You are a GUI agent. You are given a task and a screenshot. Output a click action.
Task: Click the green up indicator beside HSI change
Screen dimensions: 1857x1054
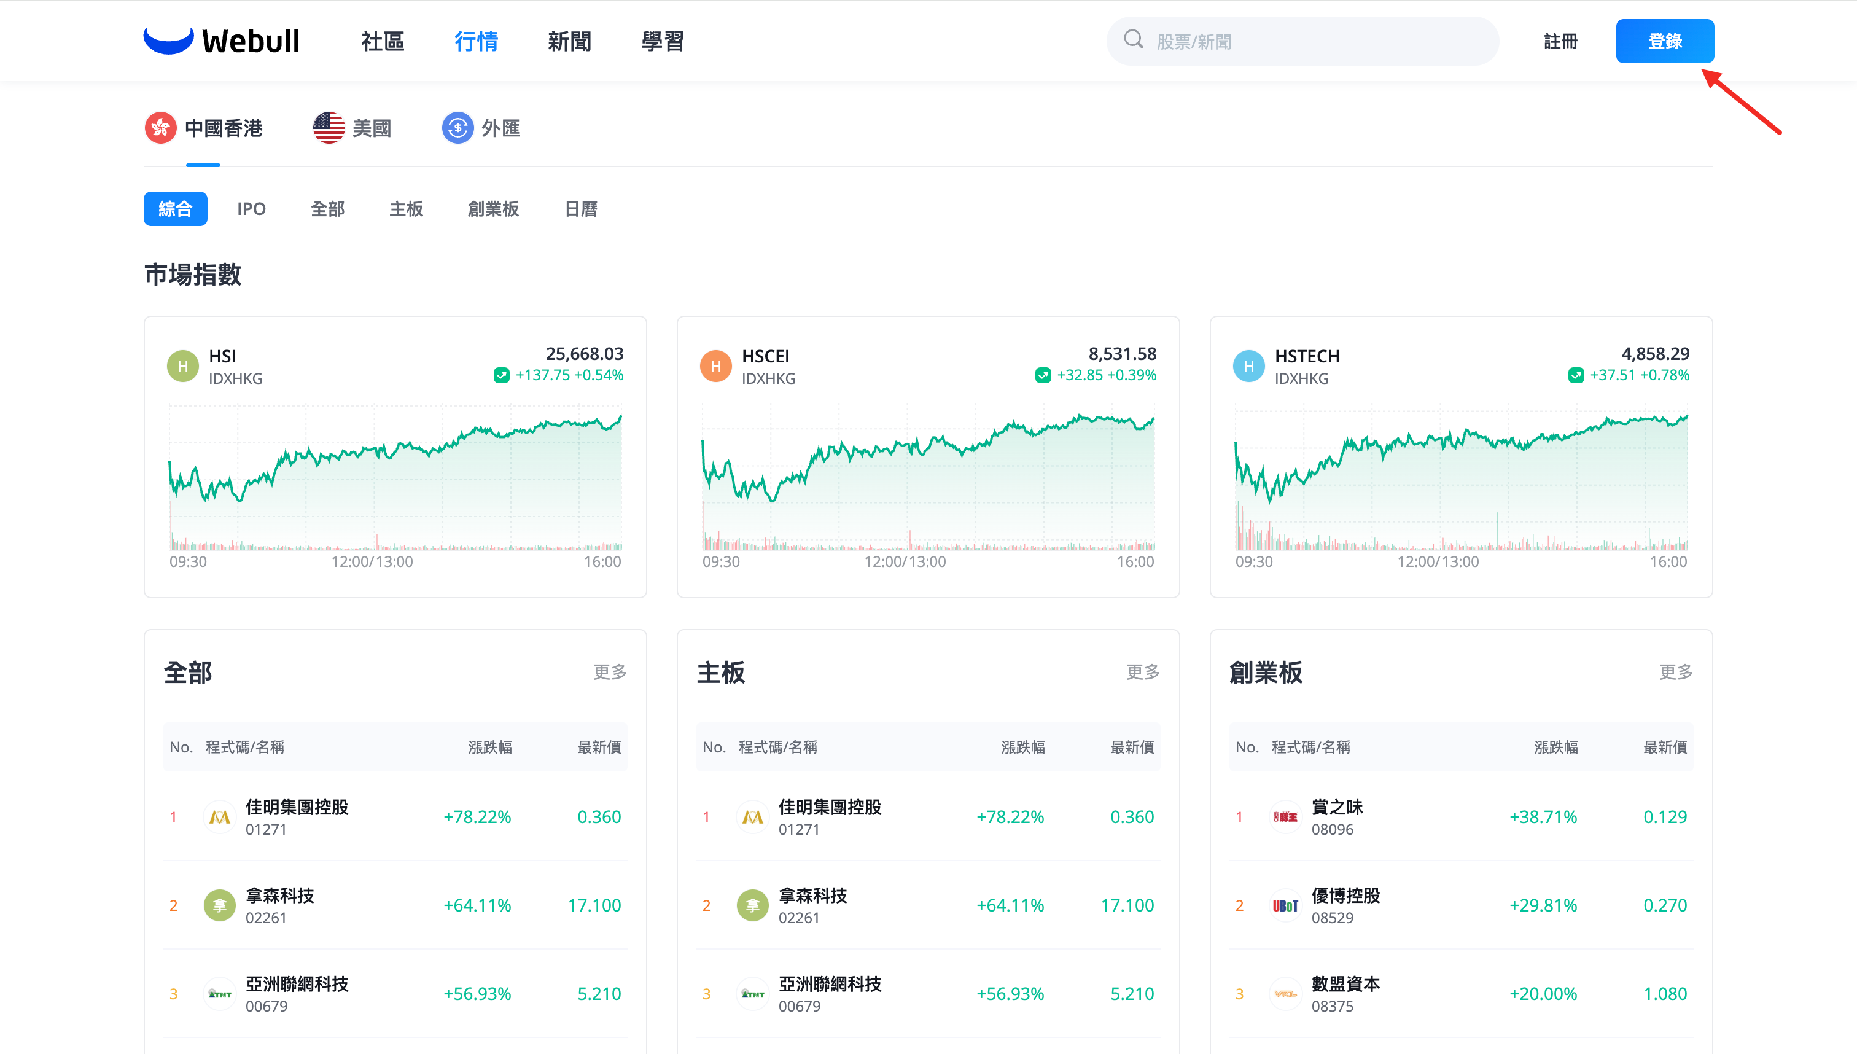pos(502,375)
